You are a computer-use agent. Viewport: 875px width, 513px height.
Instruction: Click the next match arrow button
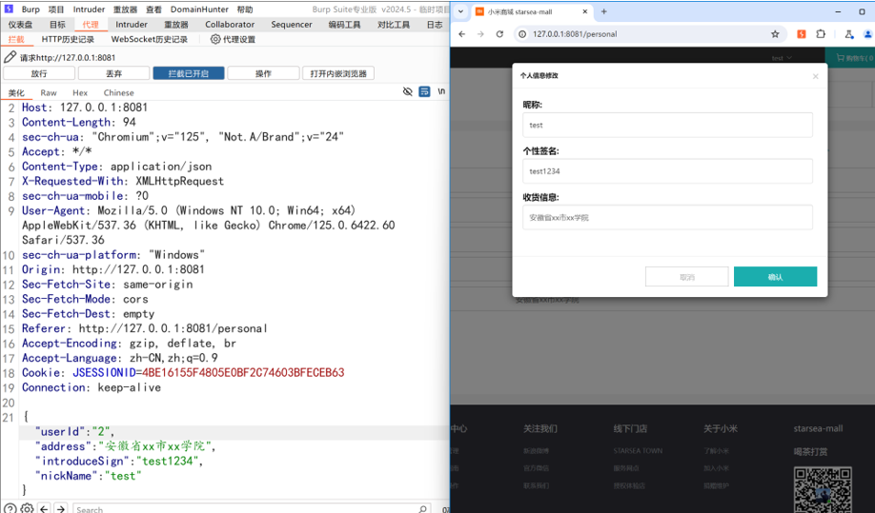pyautogui.click(x=61, y=508)
